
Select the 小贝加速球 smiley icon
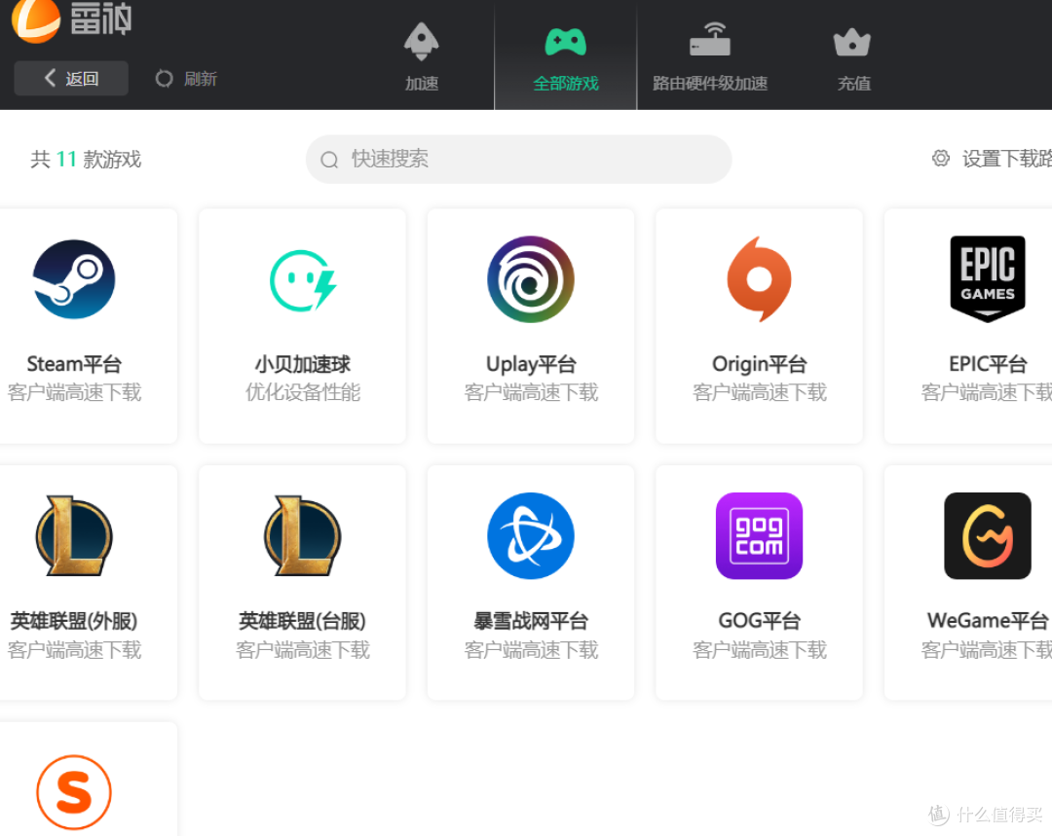303,280
